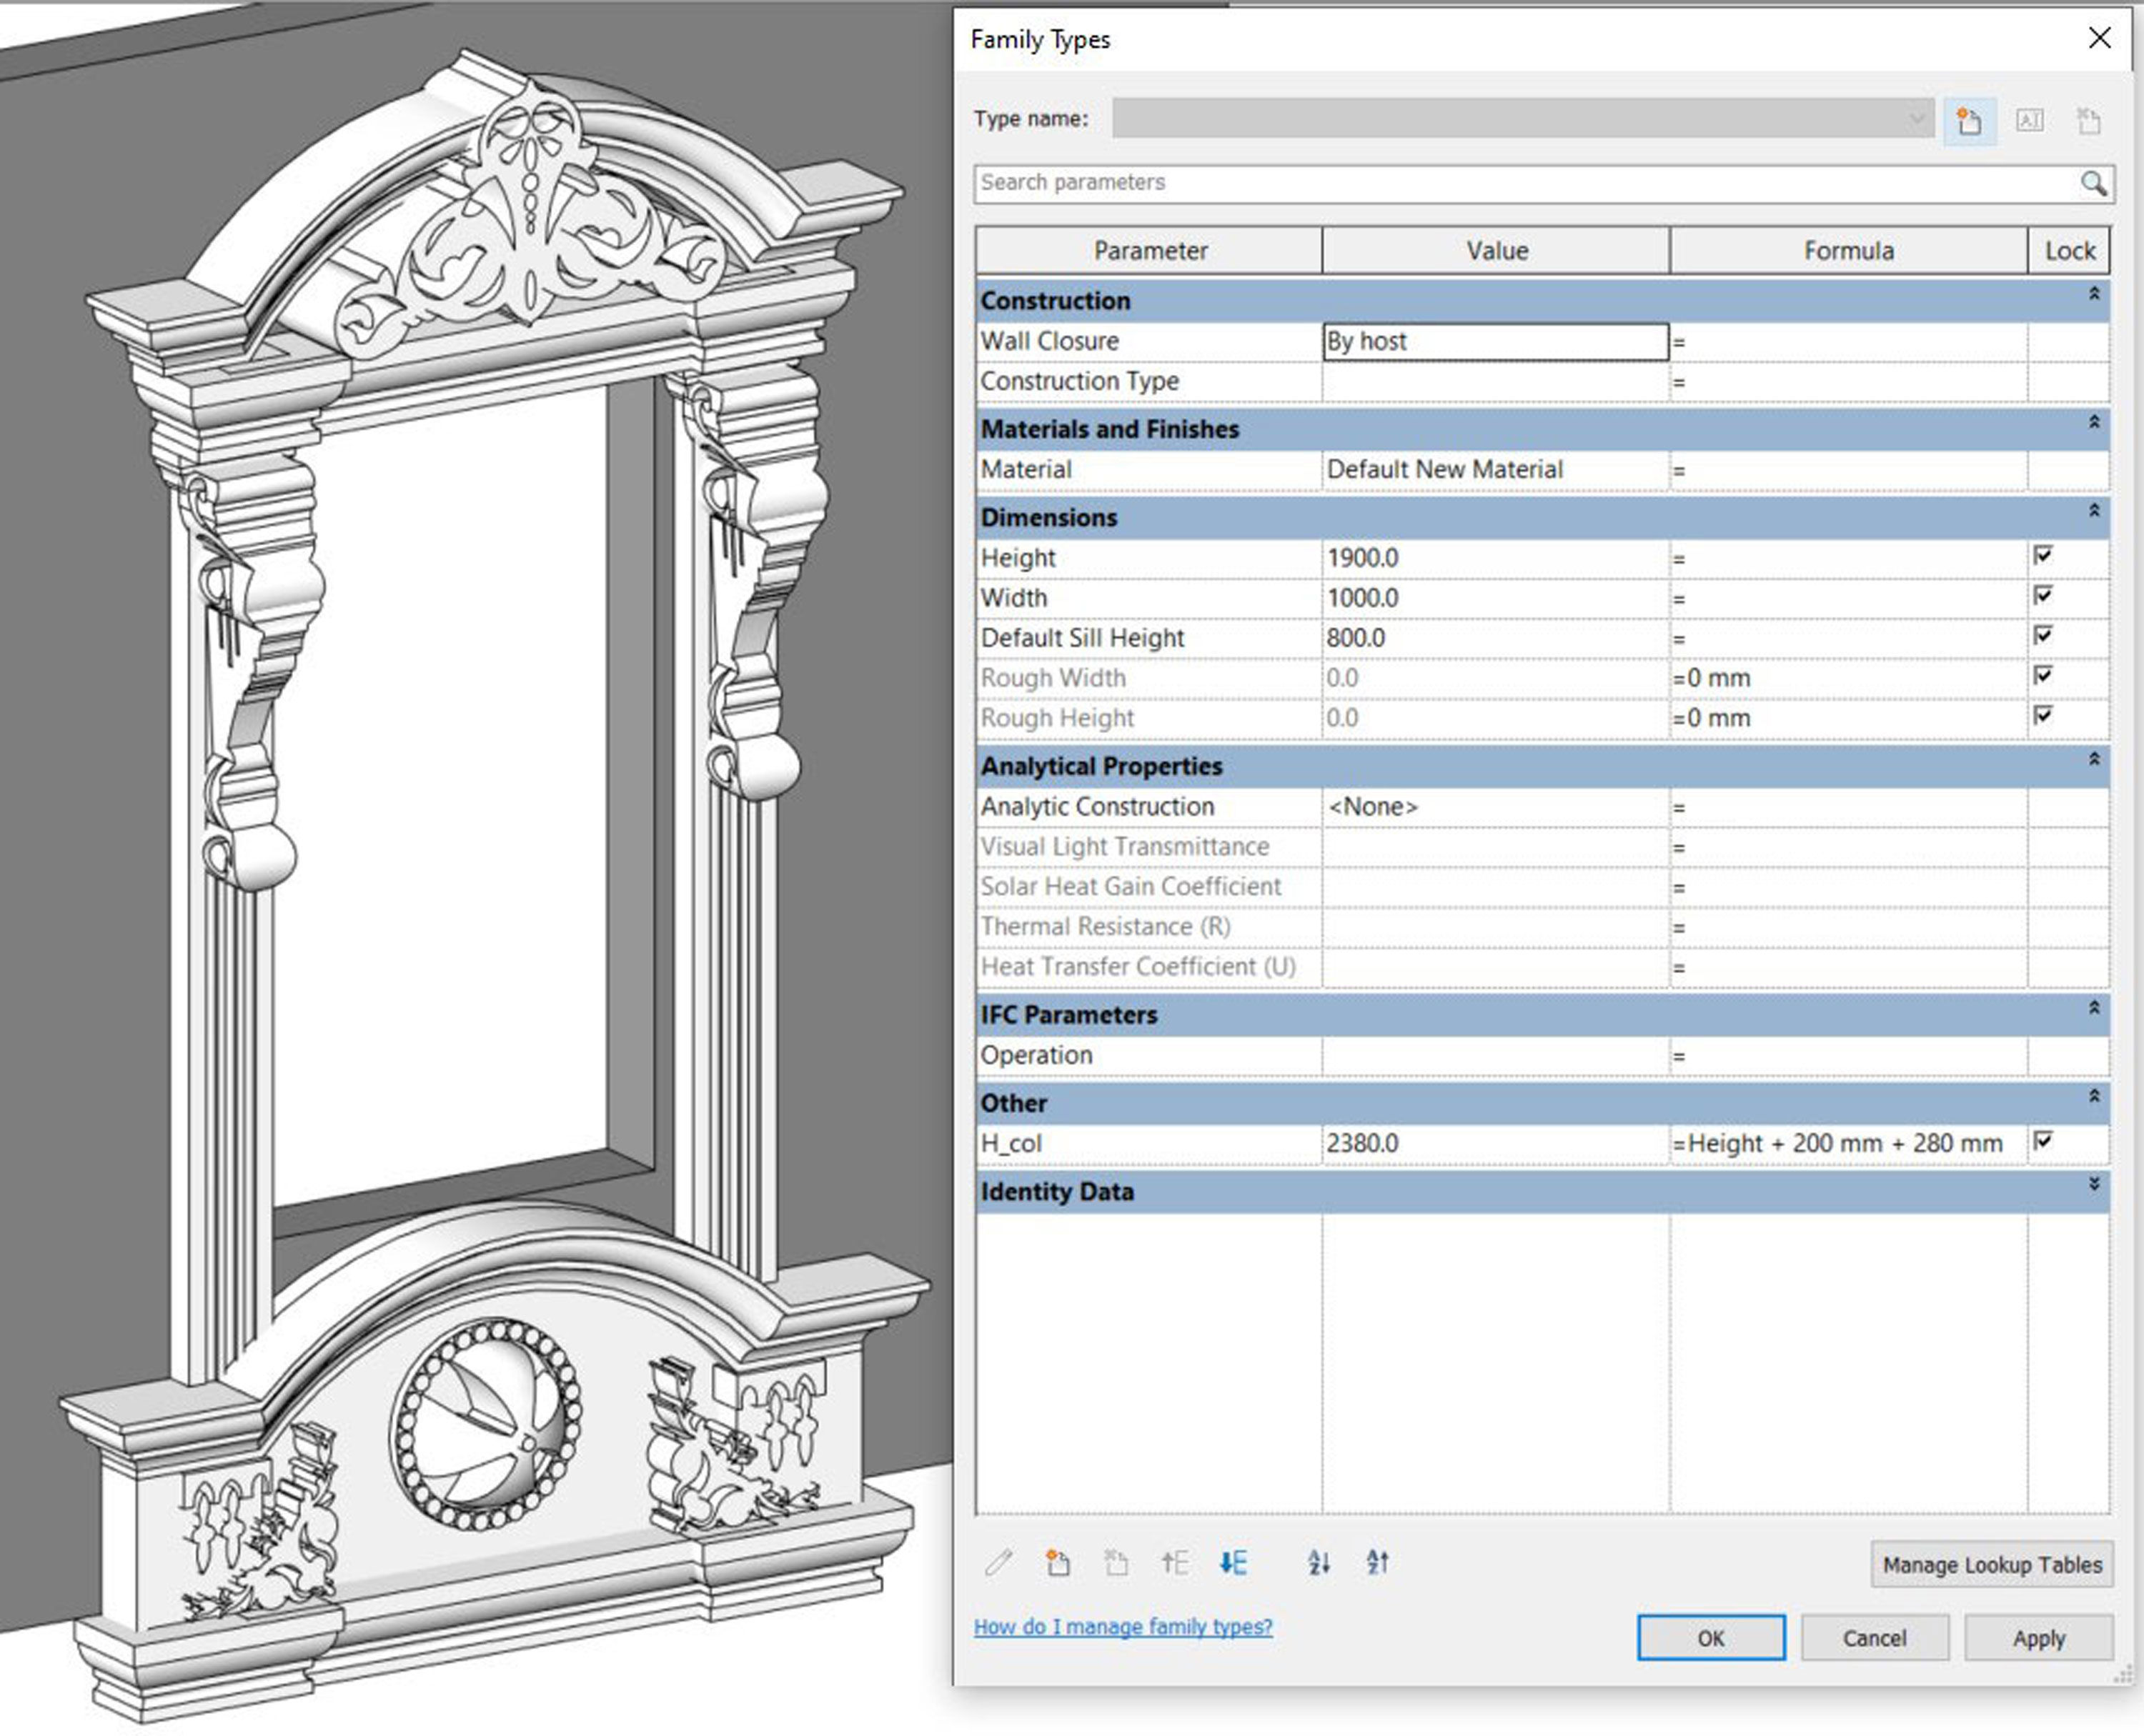Open the 'How do I manage family types?' link
2144x1736 pixels.
click(1123, 1627)
